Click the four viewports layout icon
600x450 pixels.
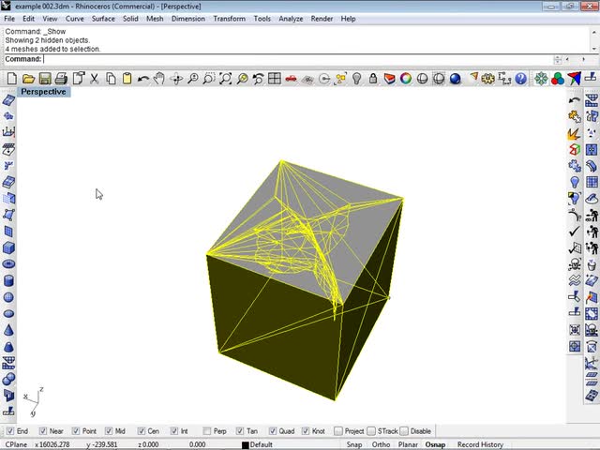click(x=275, y=79)
